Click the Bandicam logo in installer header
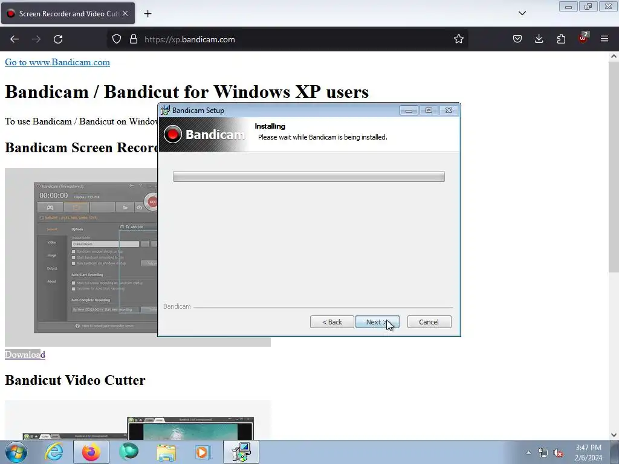The image size is (619, 464). [204, 135]
